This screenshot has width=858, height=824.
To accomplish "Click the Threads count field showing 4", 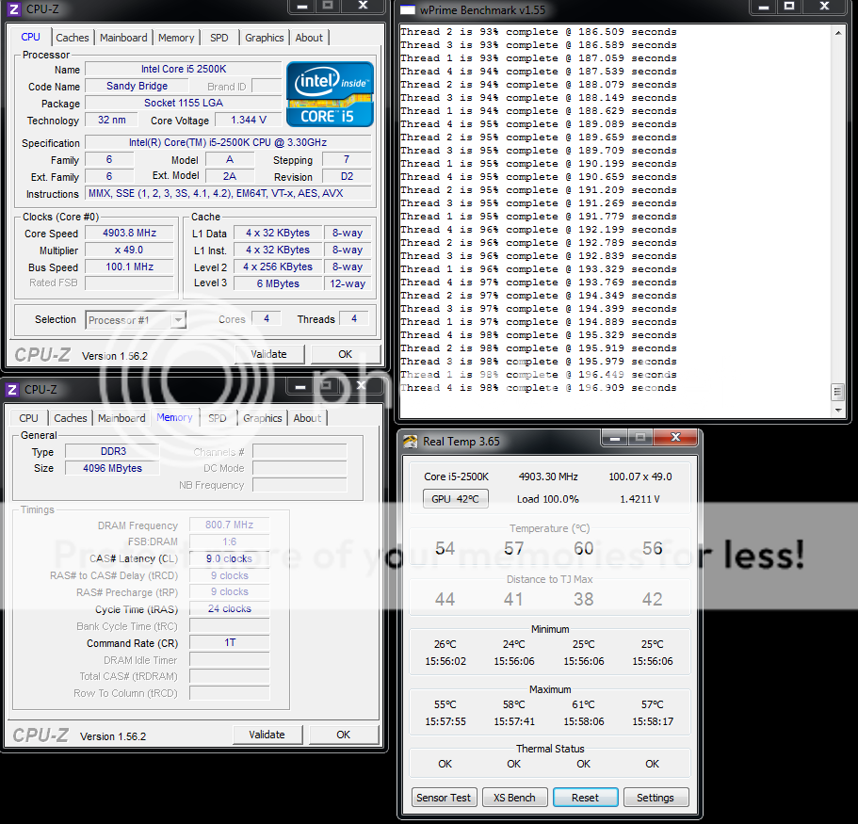I will (x=354, y=318).
